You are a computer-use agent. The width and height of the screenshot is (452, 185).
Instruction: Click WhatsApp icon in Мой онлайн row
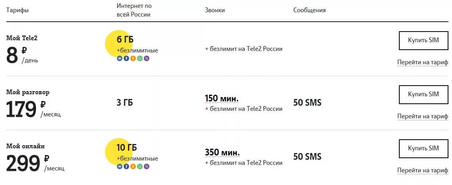coord(140,166)
